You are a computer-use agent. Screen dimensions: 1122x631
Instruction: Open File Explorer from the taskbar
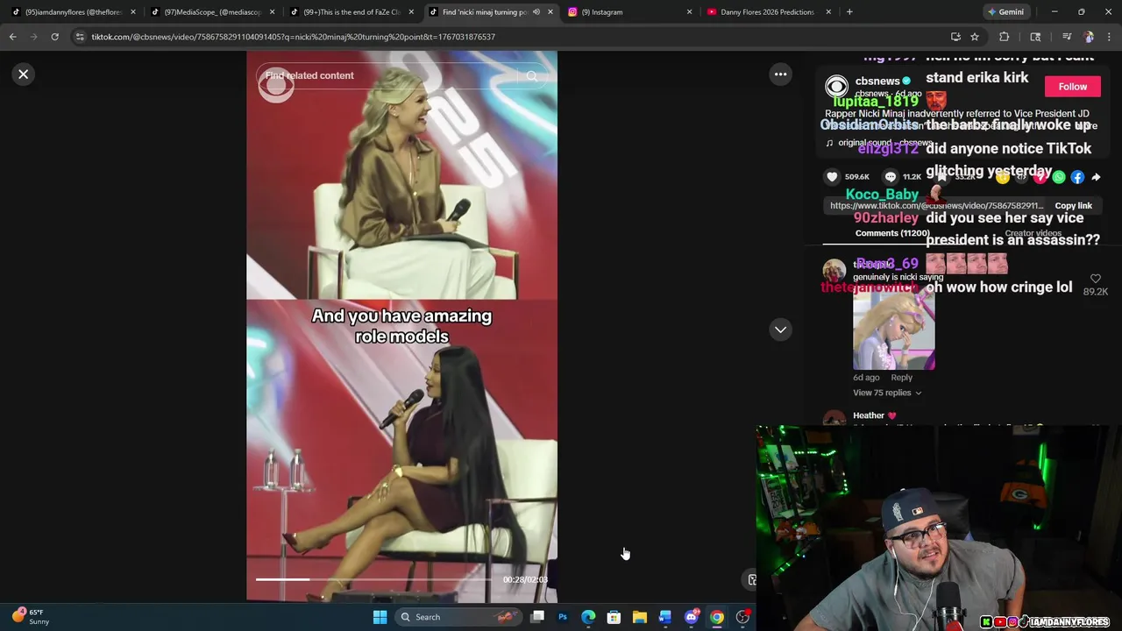[639, 617]
